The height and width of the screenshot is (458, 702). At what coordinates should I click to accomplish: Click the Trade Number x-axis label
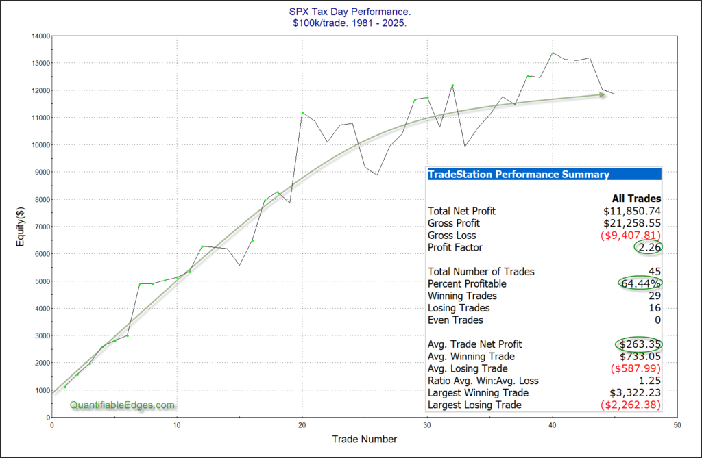click(x=364, y=438)
